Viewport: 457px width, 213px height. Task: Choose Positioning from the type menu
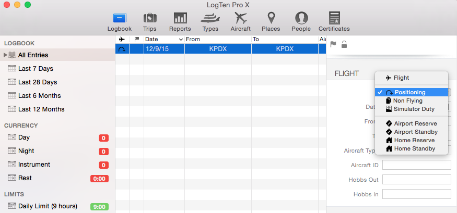pos(412,92)
